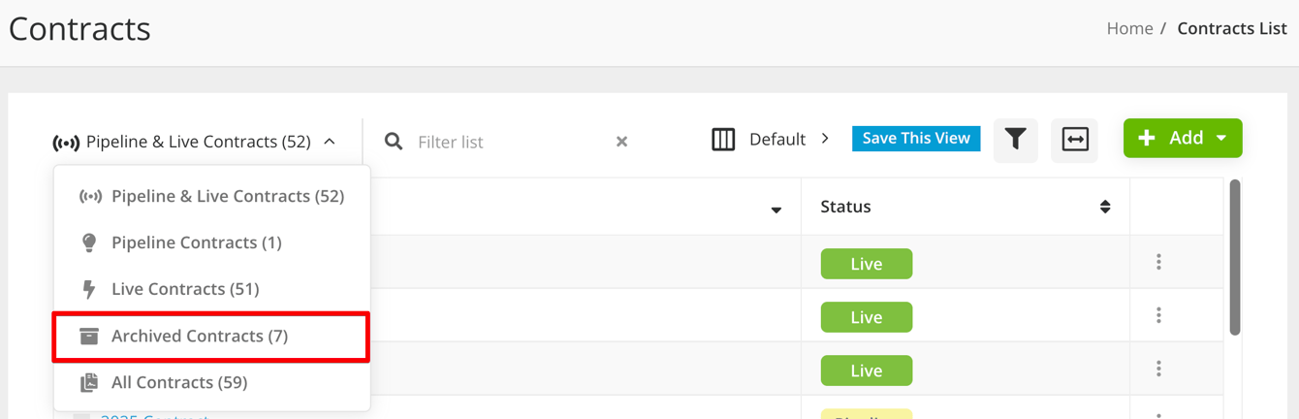Click the second Live status badge

pos(866,317)
